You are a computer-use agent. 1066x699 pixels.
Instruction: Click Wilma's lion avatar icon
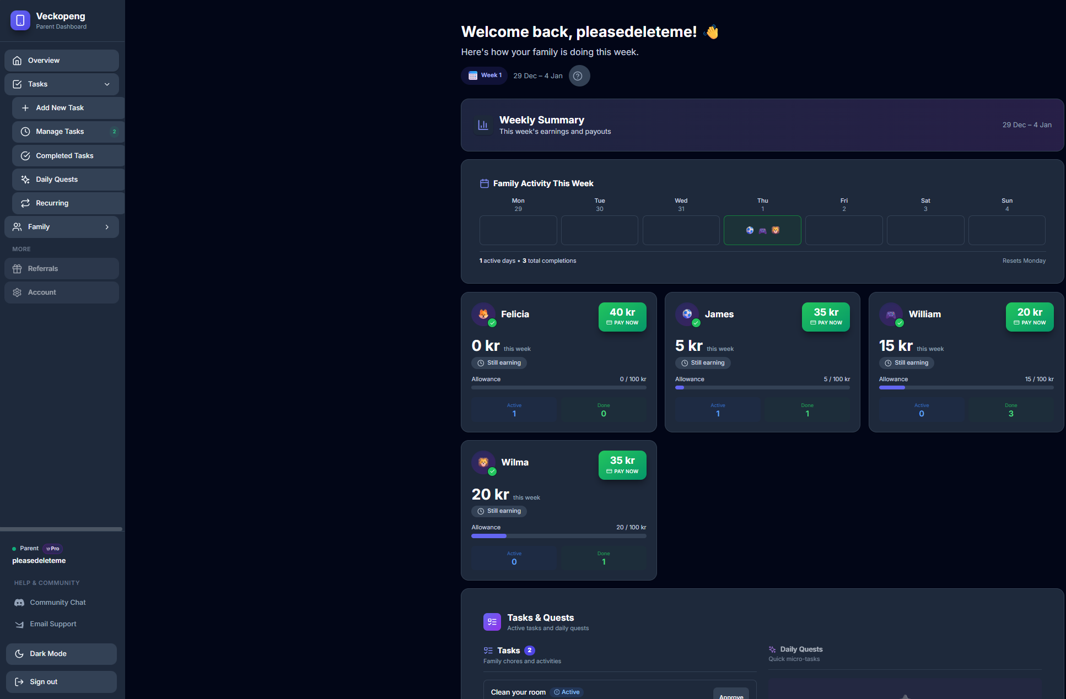(x=483, y=462)
